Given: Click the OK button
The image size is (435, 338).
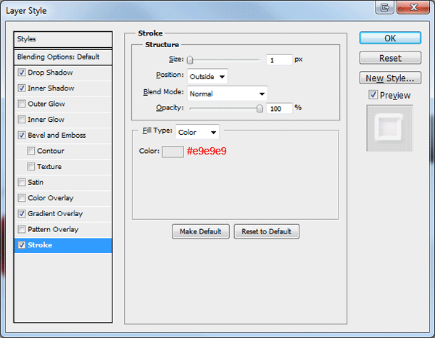Looking at the screenshot, I should click(x=390, y=38).
